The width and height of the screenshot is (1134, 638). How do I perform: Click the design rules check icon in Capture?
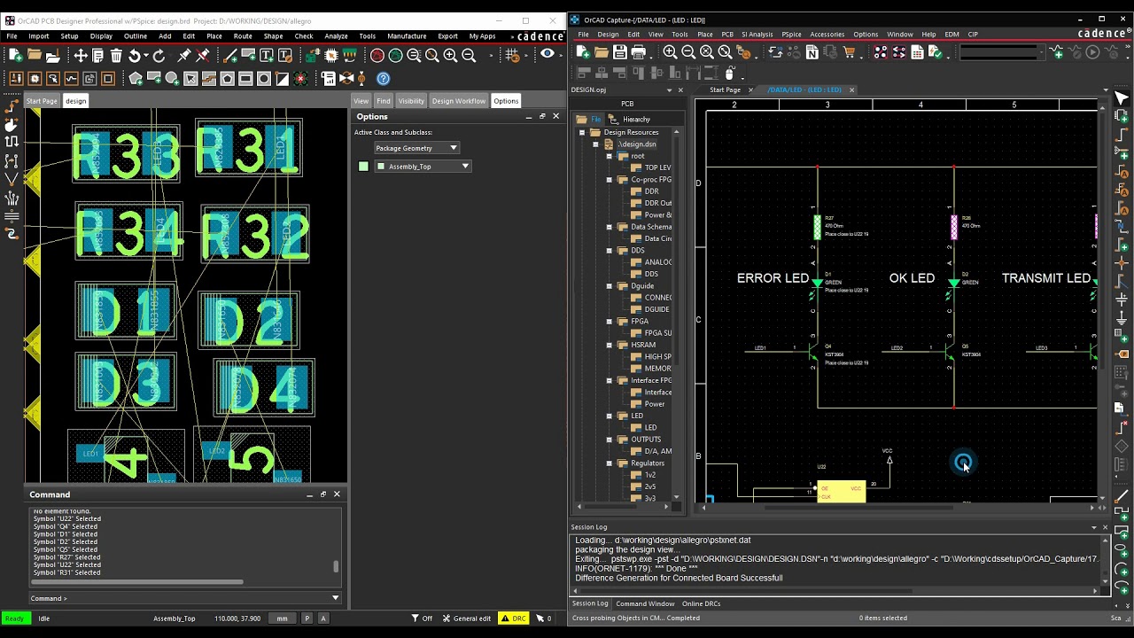[935, 52]
